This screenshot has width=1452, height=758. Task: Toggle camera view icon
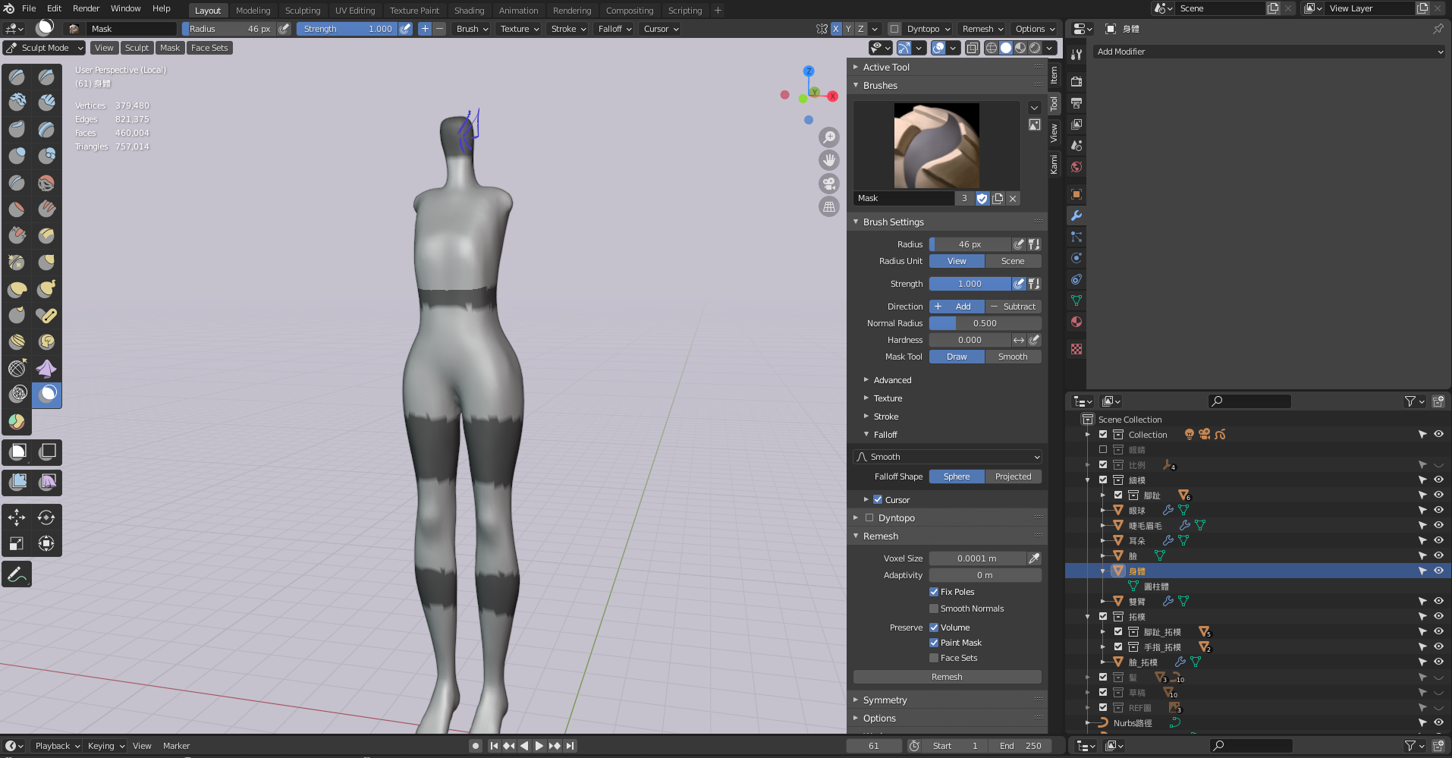click(829, 183)
